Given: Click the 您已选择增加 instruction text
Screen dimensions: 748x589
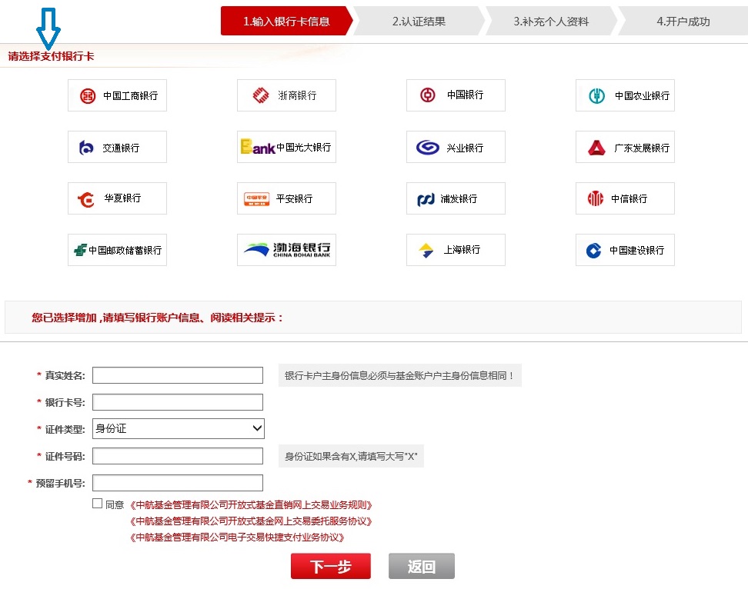Looking at the screenshot, I should click(x=158, y=318).
